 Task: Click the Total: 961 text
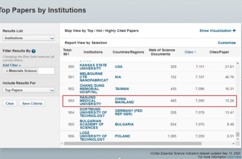pyautogui.click(x=68, y=52)
